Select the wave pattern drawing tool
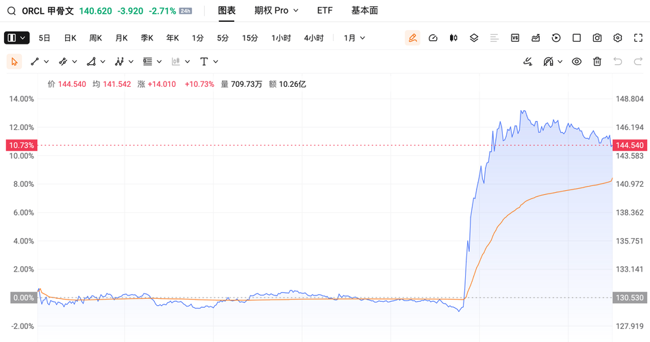650x342 pixels. pyautogui.click(x=119, y=62)
